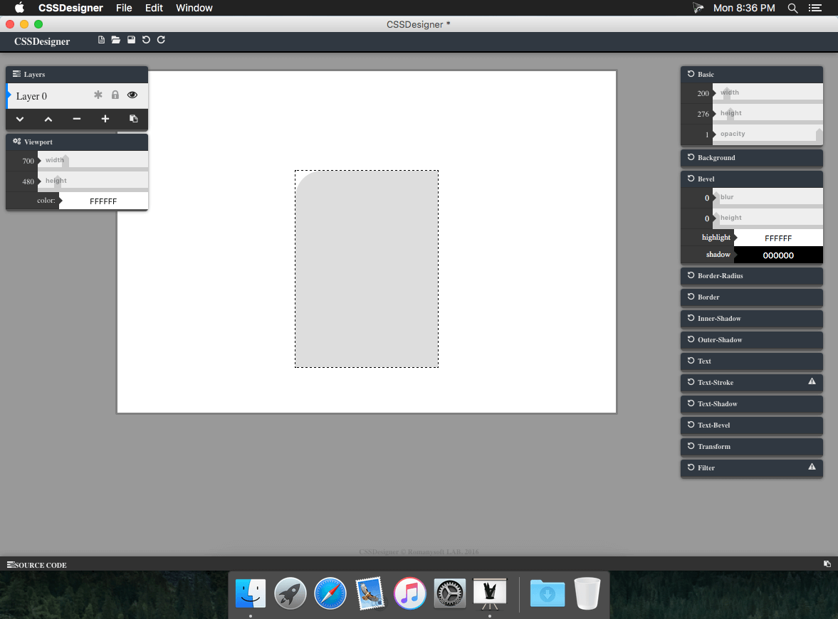
Task: Toggle lock on Layer 0
Action: (x=115, y=95)
